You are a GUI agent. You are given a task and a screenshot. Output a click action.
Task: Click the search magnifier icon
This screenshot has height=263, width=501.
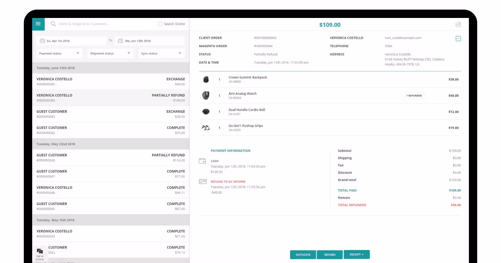(x=53, y=24)
